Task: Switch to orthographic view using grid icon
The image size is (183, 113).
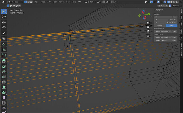Action: tap(148, 35)
